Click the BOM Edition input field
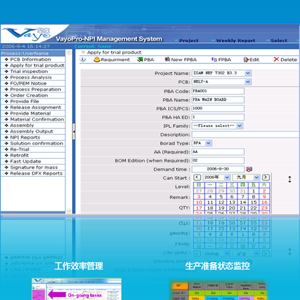The width and height of the screenshot is (300, 300). click(x=218, y=160)
